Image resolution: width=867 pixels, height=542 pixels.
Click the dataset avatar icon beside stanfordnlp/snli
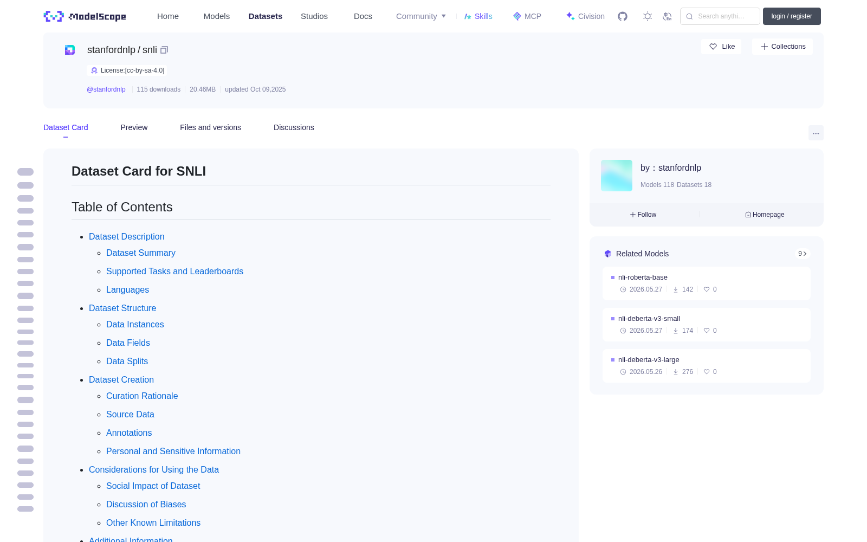pyautogui.click(x=70, y=50)
